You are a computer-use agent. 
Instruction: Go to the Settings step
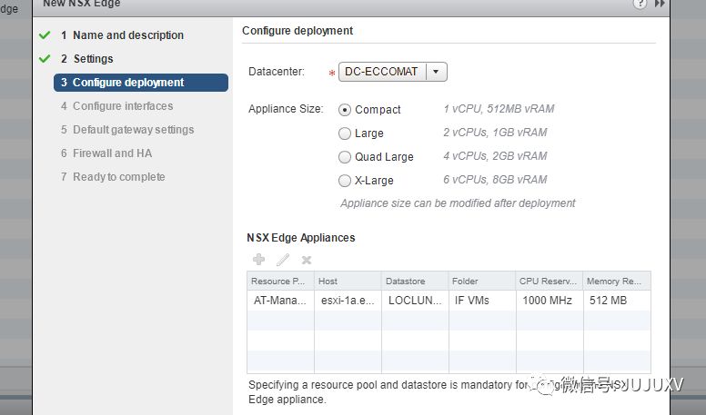[x=93, y=59]
